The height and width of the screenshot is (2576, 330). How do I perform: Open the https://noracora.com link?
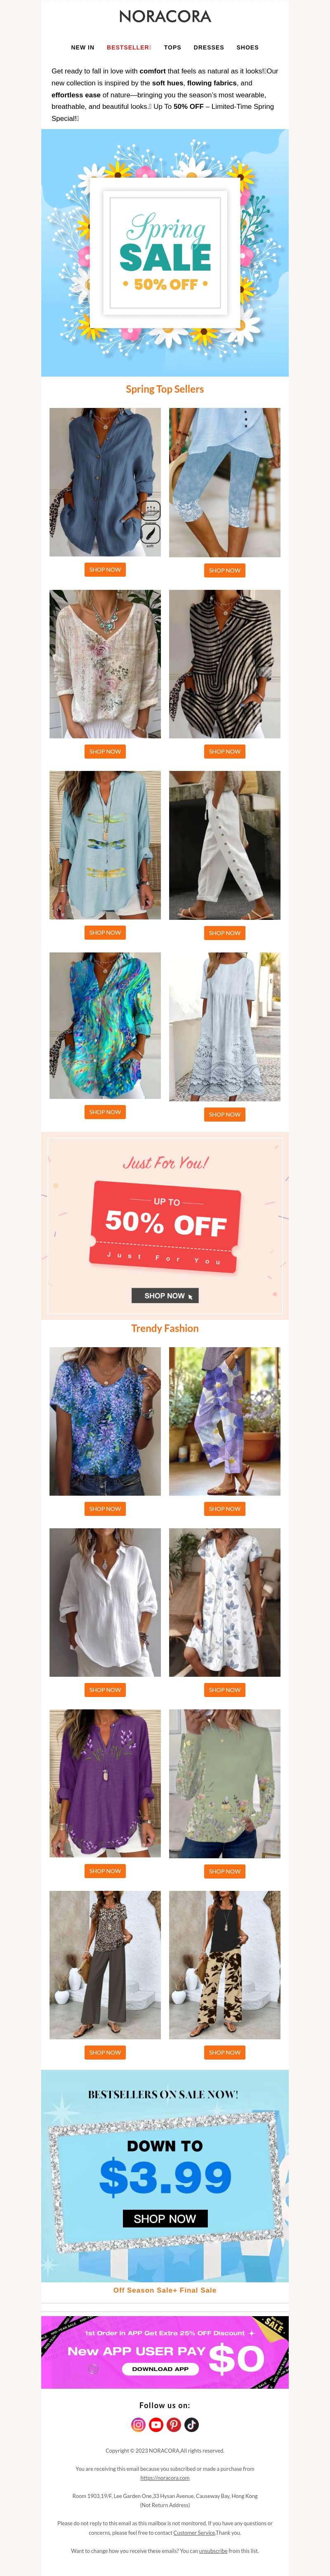point(165,2478)
